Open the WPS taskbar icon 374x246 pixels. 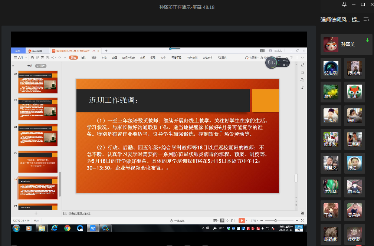click(x=92, y=228)
